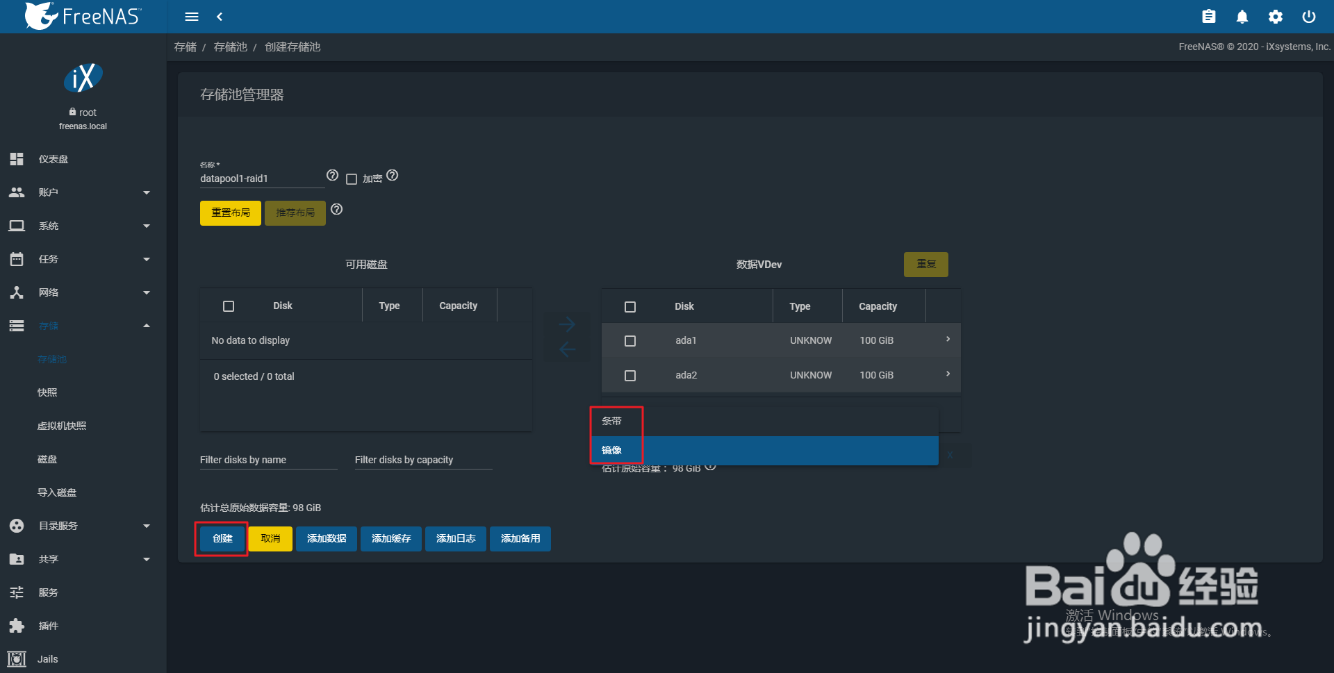Click the directory services icon

coord(17,526)
